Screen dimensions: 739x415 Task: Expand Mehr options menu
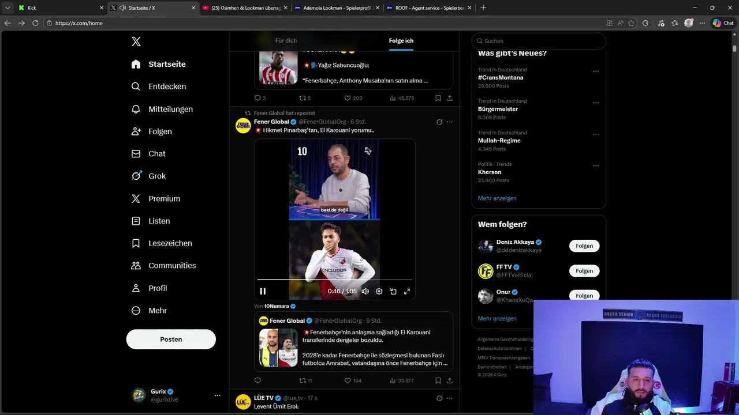149,311
